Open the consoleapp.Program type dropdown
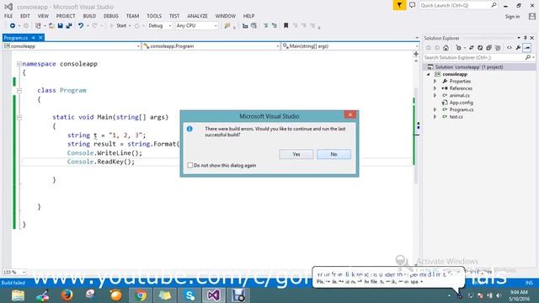This screenshot has width=539, height=303. tap(211, 46)
